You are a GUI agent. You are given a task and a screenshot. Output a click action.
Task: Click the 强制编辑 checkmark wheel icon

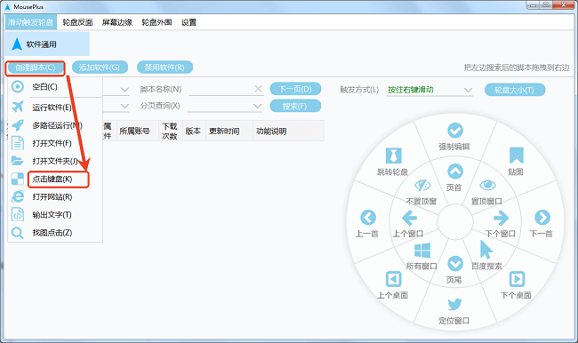(x=455, y=131)
